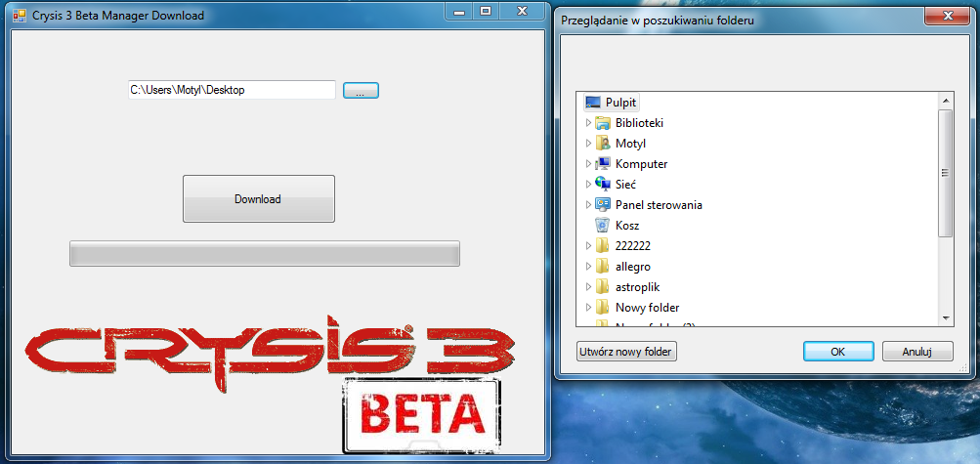Select the 'astroplik' row text

point(637,287)
